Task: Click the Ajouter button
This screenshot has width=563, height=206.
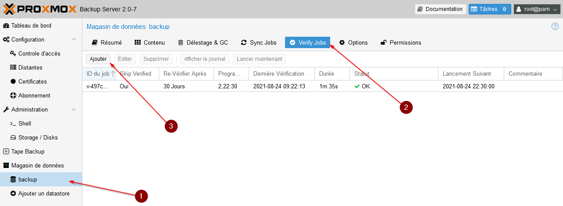Action: [x=98, y=59]
